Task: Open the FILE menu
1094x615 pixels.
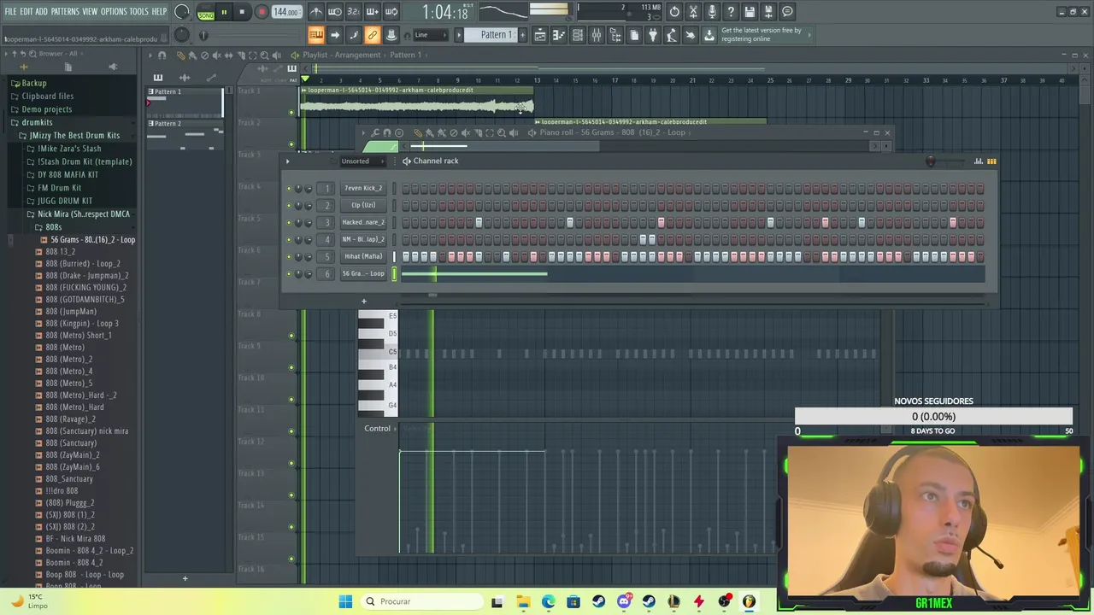Action: [10, 11]
